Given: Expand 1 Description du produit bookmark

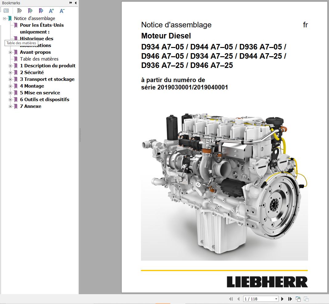Looking at the screenshot, I should [x=10, y=66].
